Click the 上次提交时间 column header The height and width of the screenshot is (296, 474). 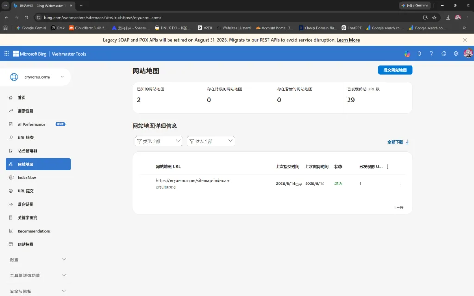click(287, 166)
